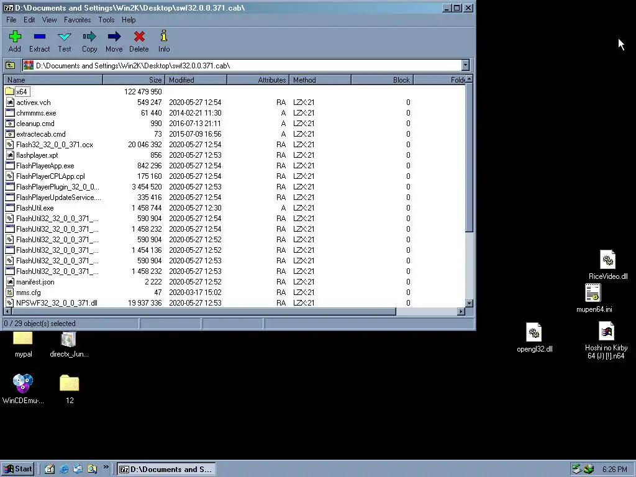The width and height of the screenshot is (636, 477).
Task: Click the vertical scrollbar up arrow
Action: point(469,79)
